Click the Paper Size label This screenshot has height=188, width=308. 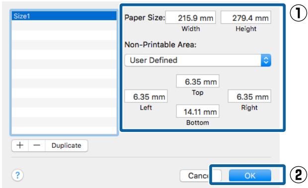(145, 18)
